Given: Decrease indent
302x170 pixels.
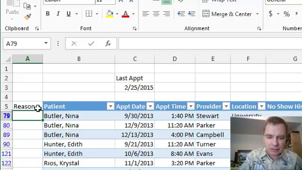Looking at the screenshot, I should pos(181,14).
